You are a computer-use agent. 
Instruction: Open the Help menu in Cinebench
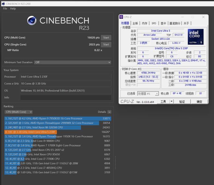13,8
